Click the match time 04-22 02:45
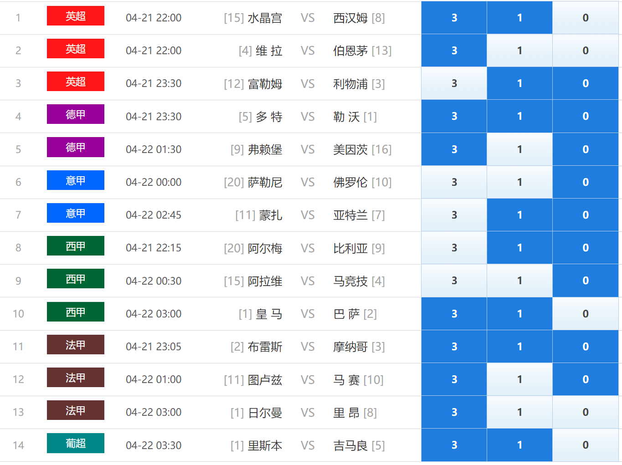This screenshot has height=465, width=622. (x=154, y=215)
